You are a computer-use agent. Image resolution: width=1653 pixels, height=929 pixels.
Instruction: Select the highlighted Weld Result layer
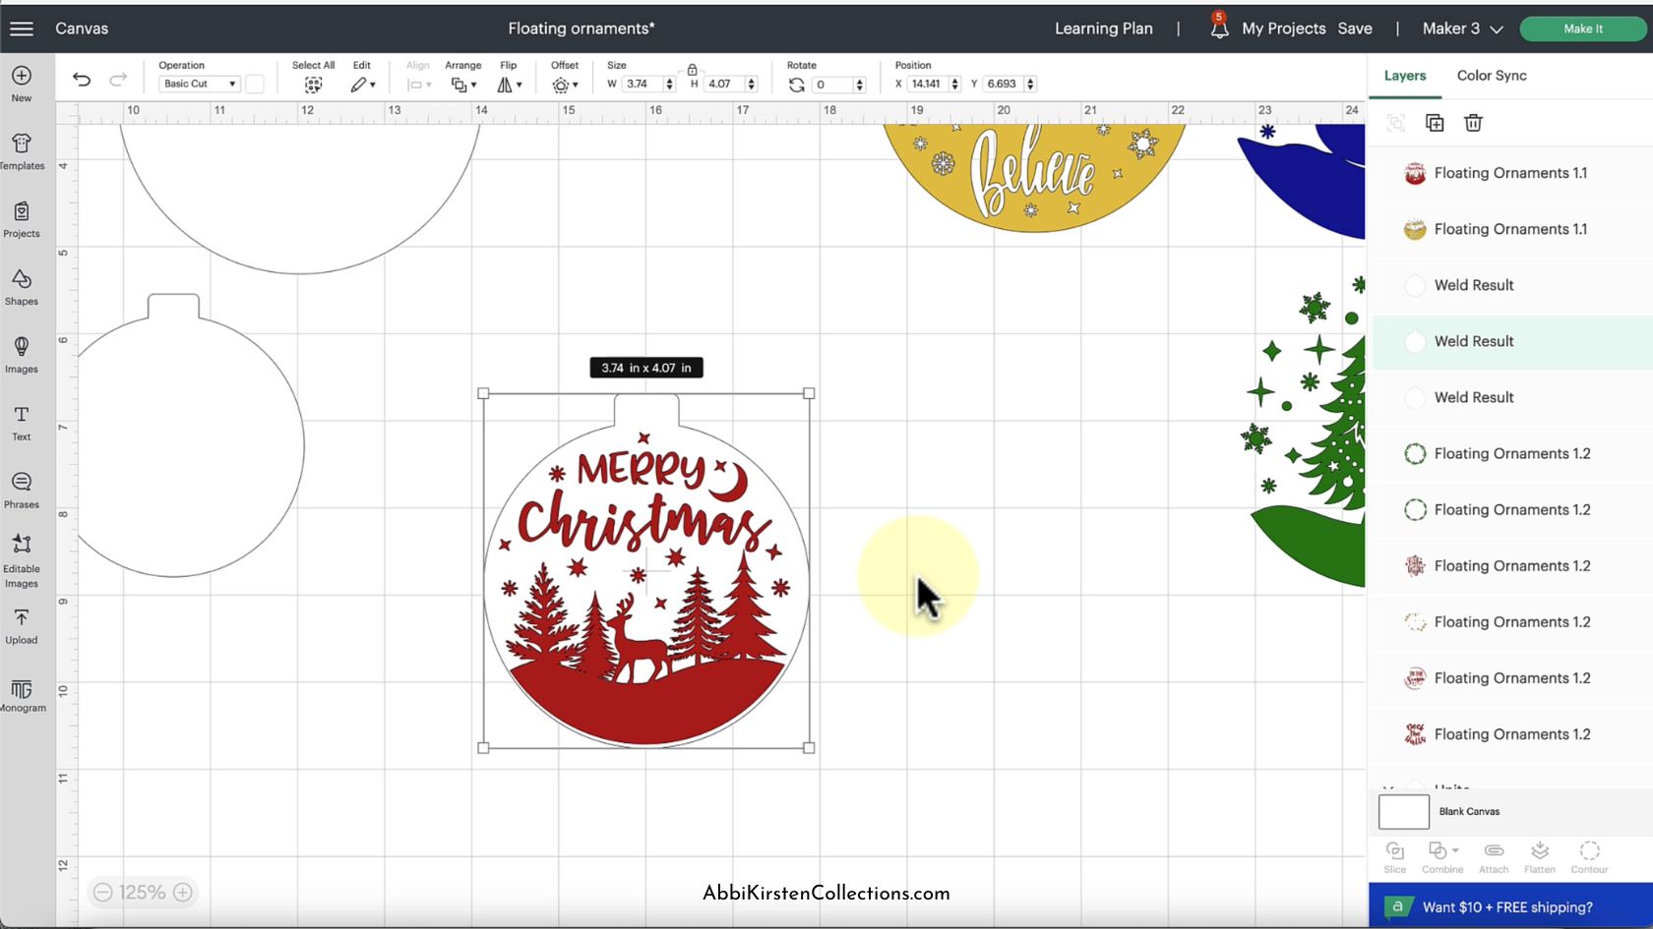coord(1512,341)
